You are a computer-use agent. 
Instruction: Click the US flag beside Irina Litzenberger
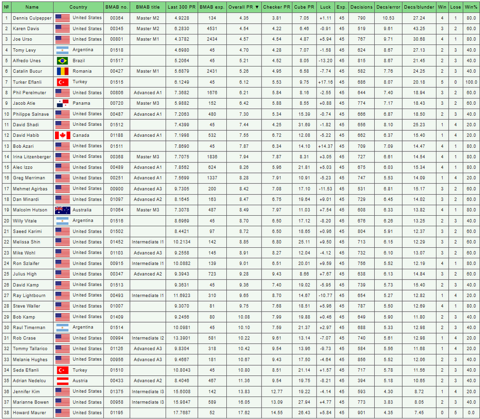[62, 157]
